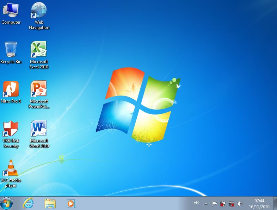Open the volume speaker icon
This screenshot has height=210, width=277.
click(240, 204)
